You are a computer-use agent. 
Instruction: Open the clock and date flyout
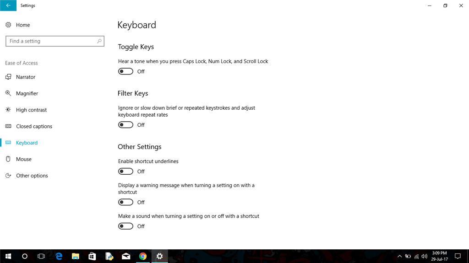coord(439,256)
